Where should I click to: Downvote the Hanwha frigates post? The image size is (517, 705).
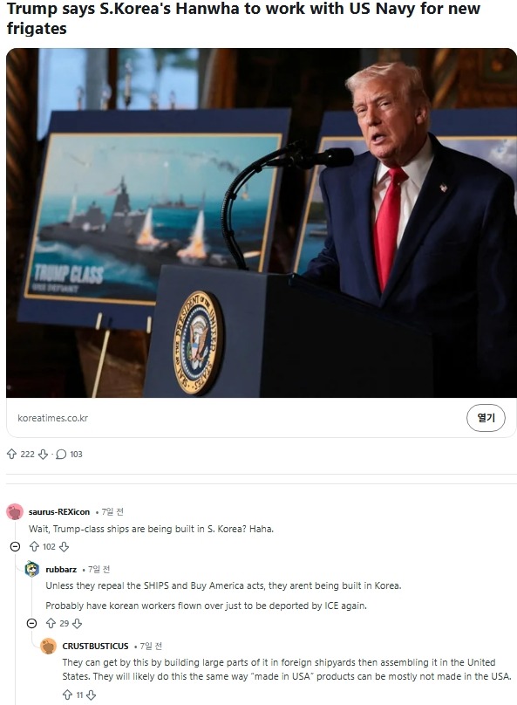[43, 454]
